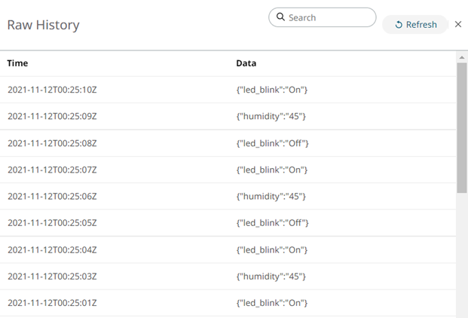The image size is (468, 318).
Task: Click the Refresh button
Action: click(415, 25)
